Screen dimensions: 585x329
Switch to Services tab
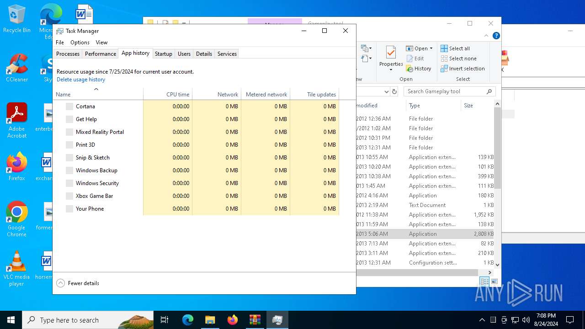pyautogui.click(x=227, y=54)
